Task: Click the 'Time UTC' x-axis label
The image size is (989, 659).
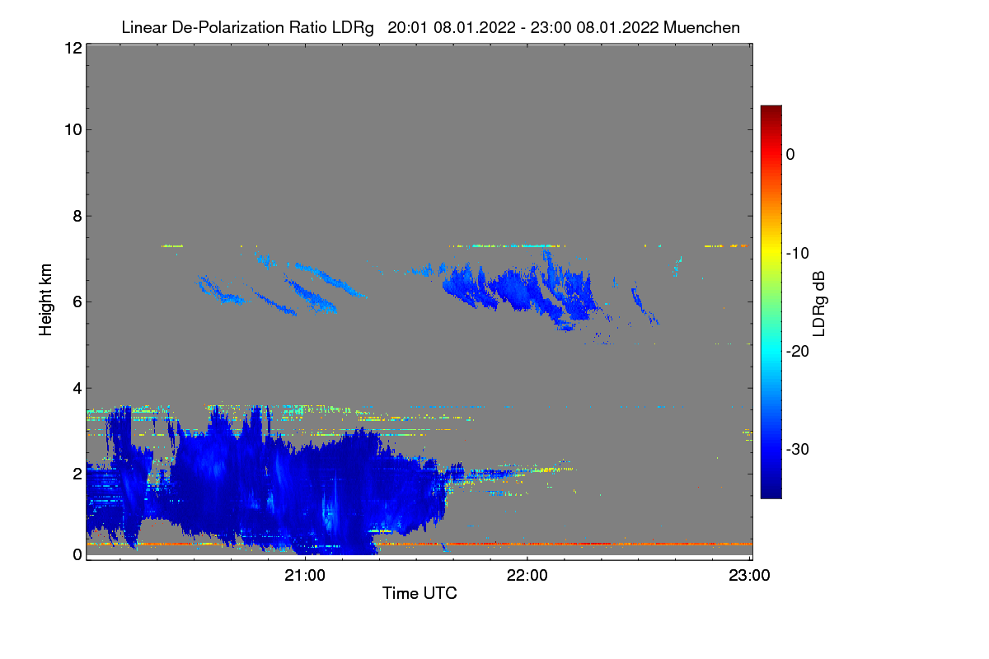Action: [420, 593]
